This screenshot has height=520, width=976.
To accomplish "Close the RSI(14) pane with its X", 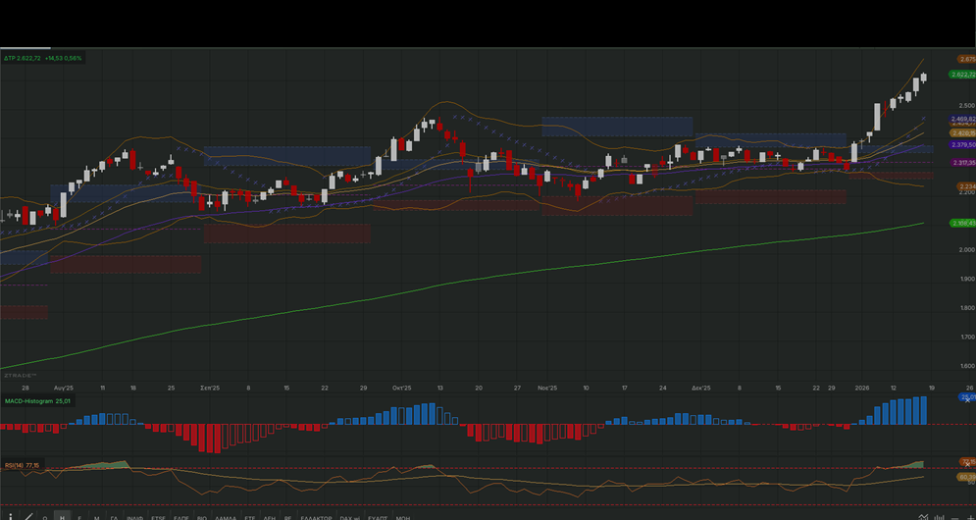I will 967,465.
